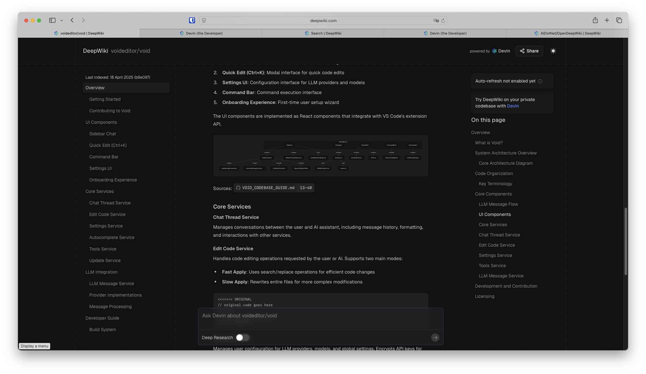Open Contributing to Void page
Image resolution: width=646 pixels, height=374 pixels.
coord(109,111)
